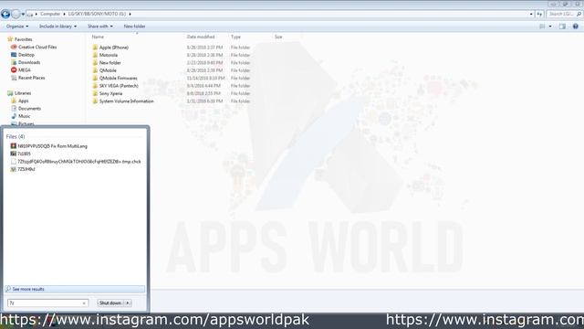Sort by the Type column header
The height and width of the screenshot is (329, 584).
tap(235, 37)
